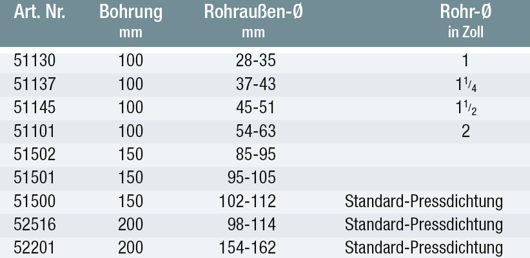Click the 98-114 diameter value
This screenshot has width=530, height=258.
tap(251, 224)
